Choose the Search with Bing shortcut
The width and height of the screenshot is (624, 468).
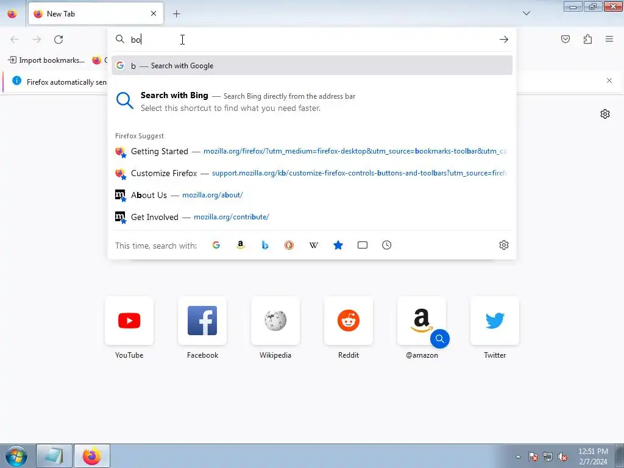pyautogui.click(x=312, y=102)
